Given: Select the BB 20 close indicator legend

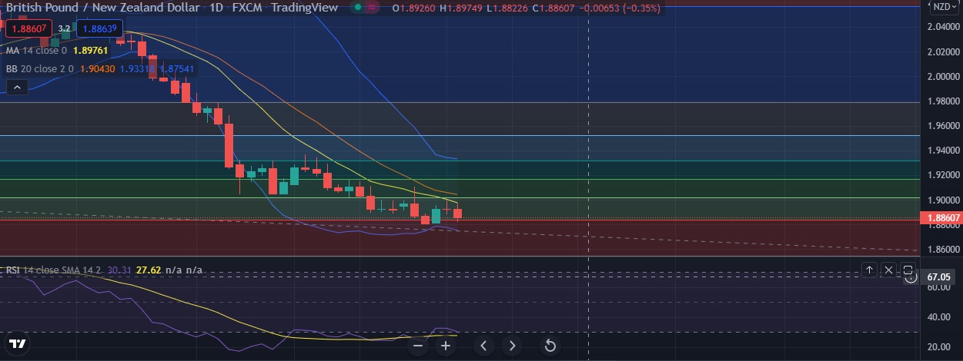Looking at the screenshot, I should [x=39, y=68].
